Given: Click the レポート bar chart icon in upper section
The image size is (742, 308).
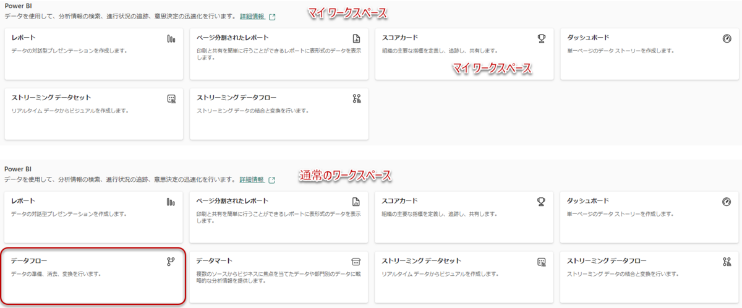Looking at the screenshot, I should 171,38.
